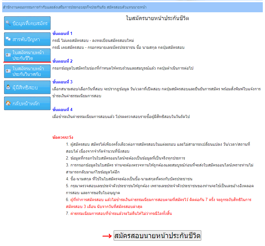Select ใบสมัครนายหน้าประกันชีวิต in the sidebar

click(x=28, y=55)
